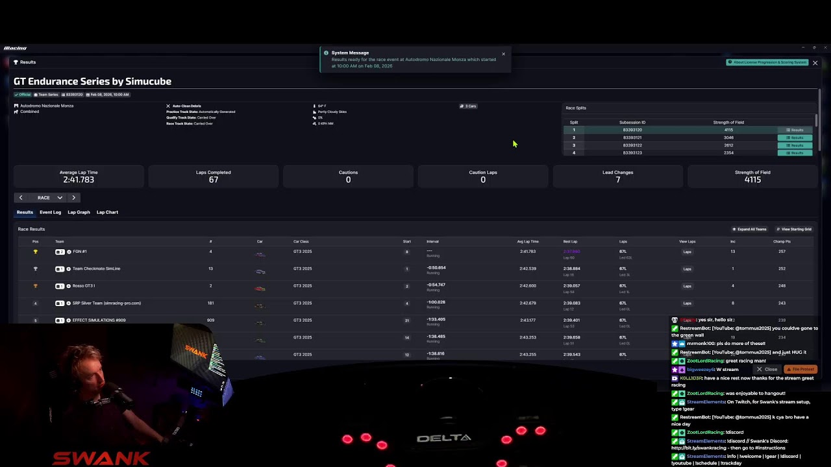The image size is (831, 467).
Task: View Laps for Team Checkmate SimLine
Action: point(687,269)
